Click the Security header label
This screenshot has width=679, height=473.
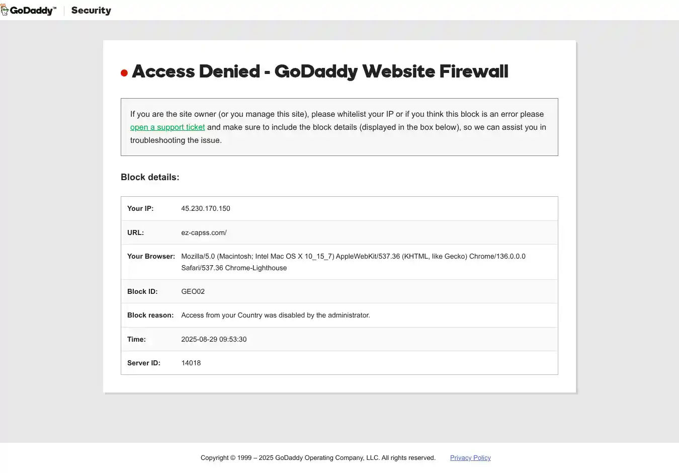click(91, 11)
